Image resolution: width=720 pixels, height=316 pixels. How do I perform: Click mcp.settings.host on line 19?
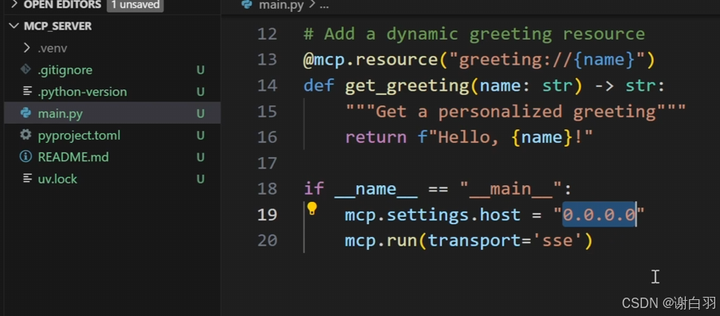(x=432, y=215)
